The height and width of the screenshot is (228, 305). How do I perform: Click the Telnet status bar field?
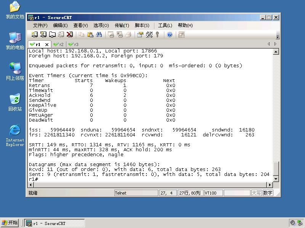click(x=136, y=193)
